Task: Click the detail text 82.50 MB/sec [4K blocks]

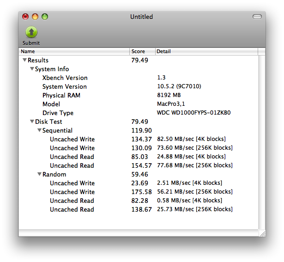Action: [191, 139]
